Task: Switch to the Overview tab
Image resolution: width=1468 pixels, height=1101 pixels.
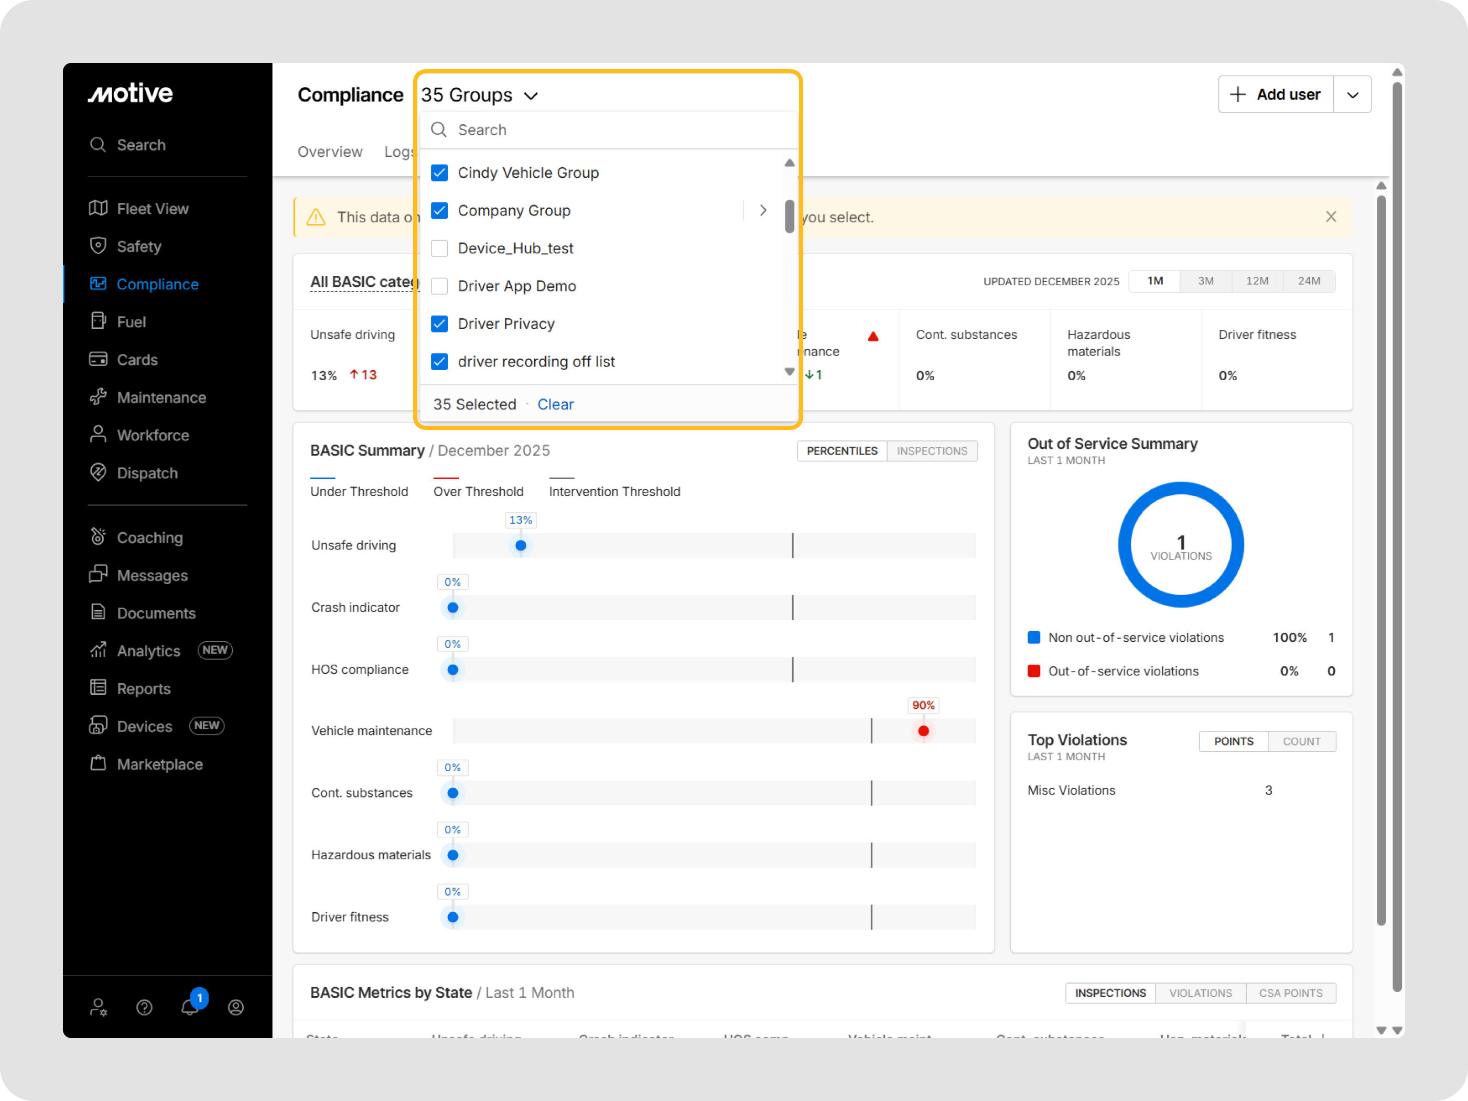Action: [330, 152]
